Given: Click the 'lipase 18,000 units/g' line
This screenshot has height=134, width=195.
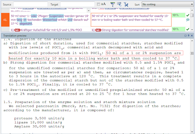Looking at the screenshot, I should (x=38, y=122).
